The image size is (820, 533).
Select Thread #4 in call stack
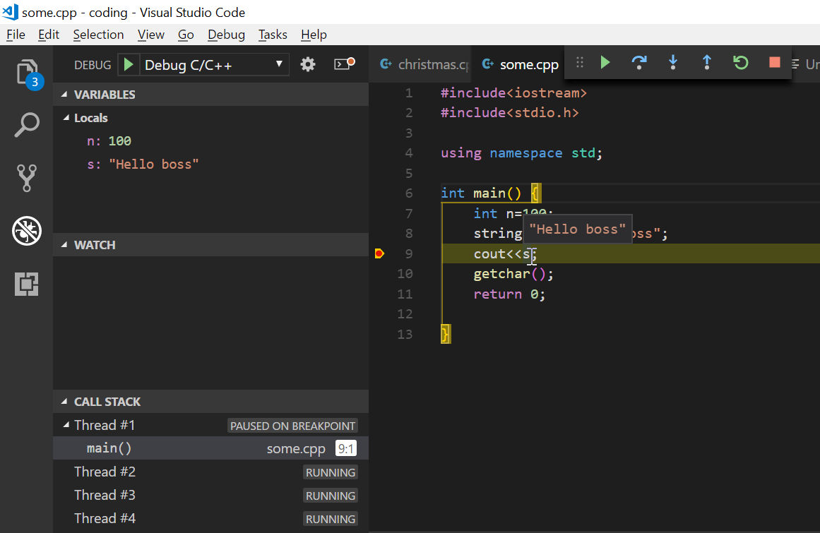(210, 518)
